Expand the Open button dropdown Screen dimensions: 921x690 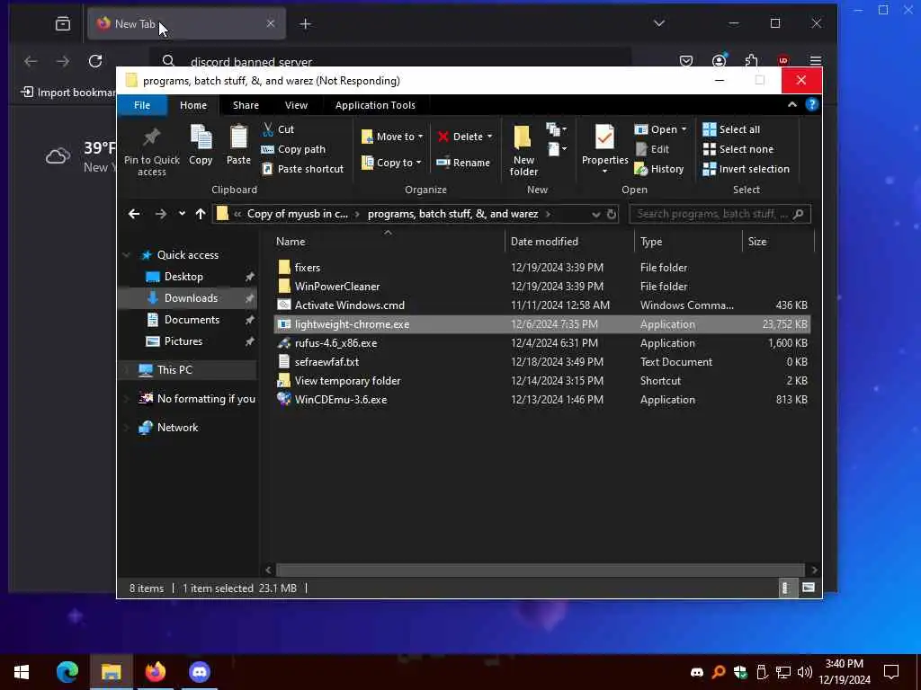point(684,129)
